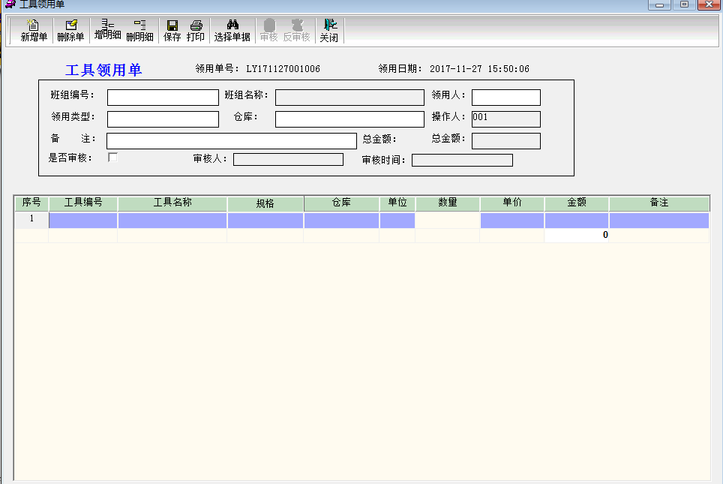Click the 班组名称 field

349,98
